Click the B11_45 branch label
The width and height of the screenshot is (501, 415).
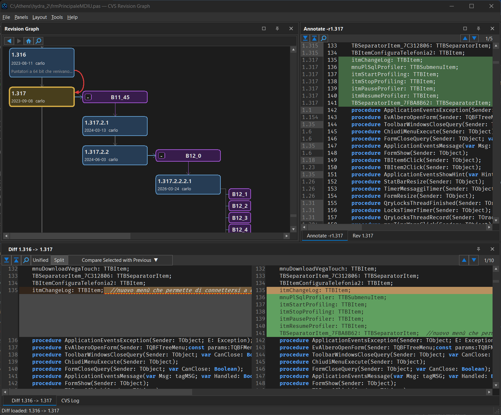(120, 97)
